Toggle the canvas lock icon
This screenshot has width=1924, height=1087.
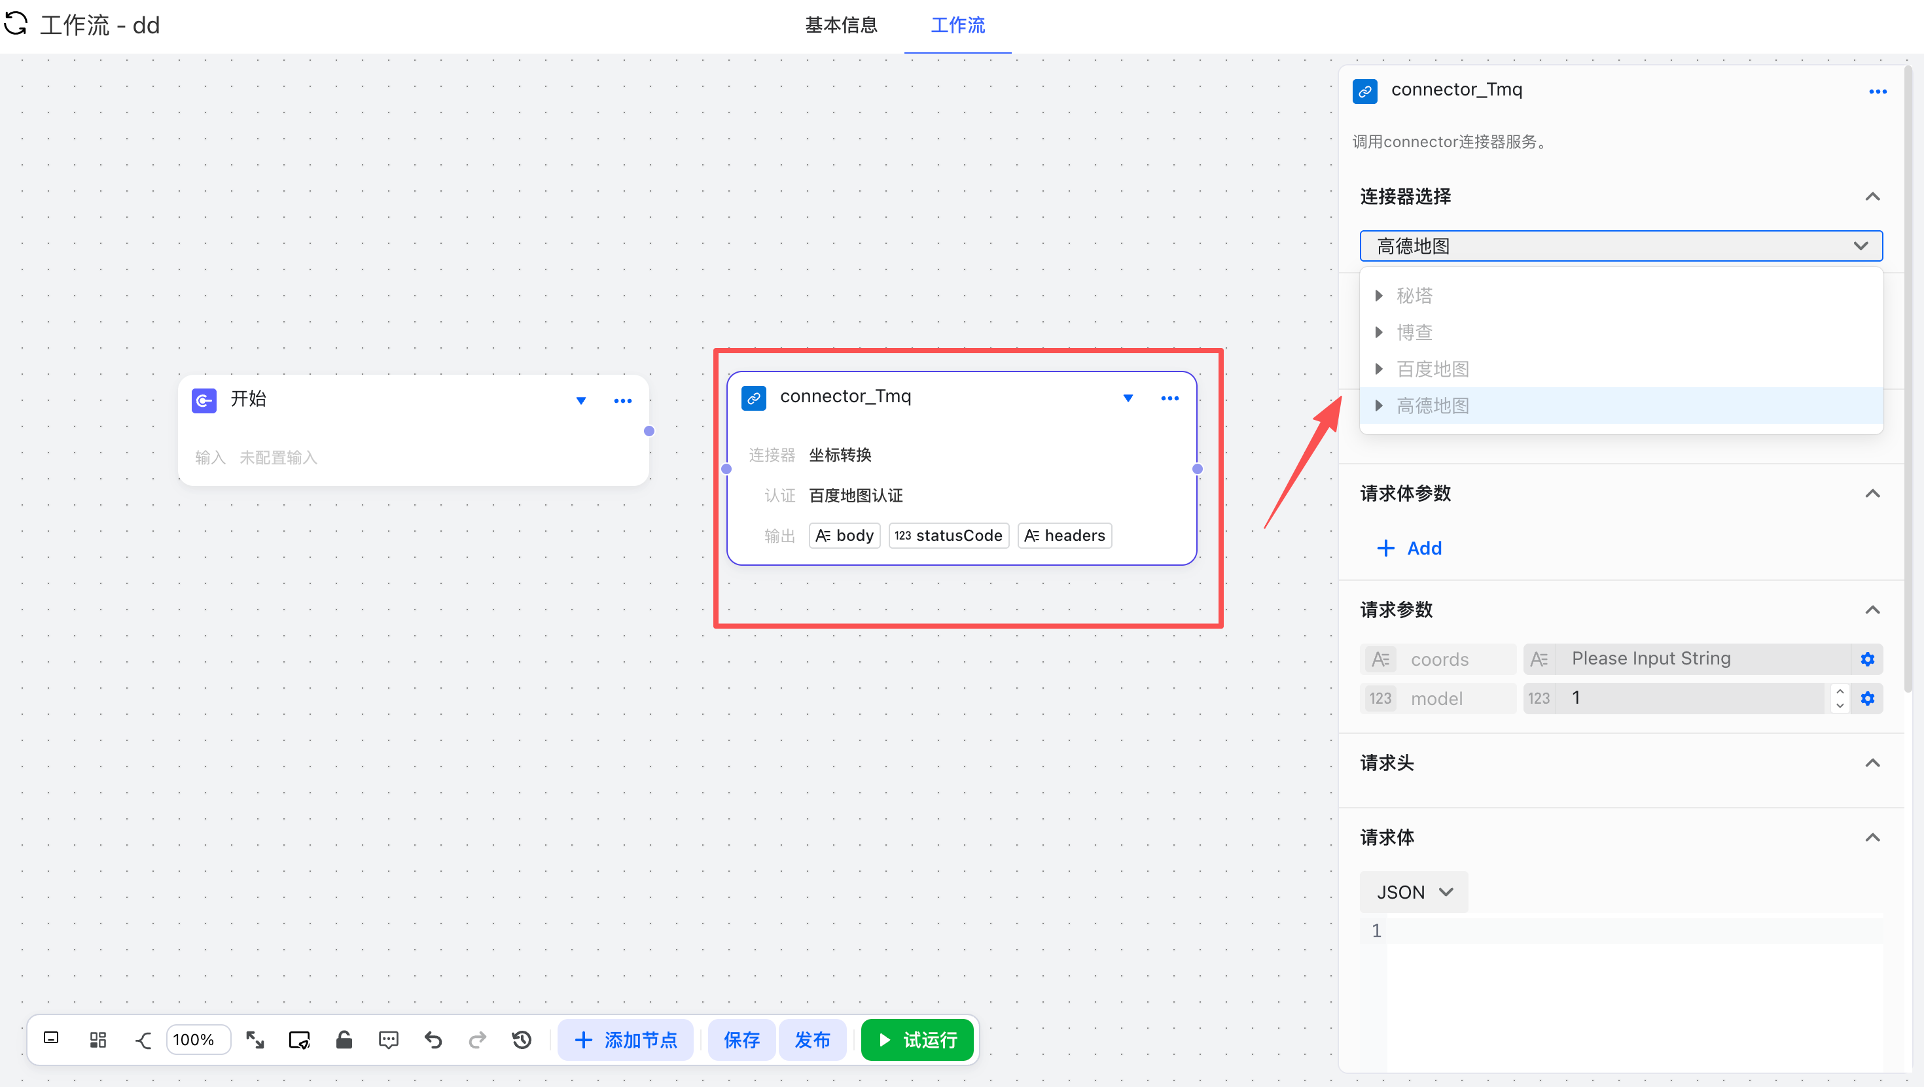tap(344, 1040)
